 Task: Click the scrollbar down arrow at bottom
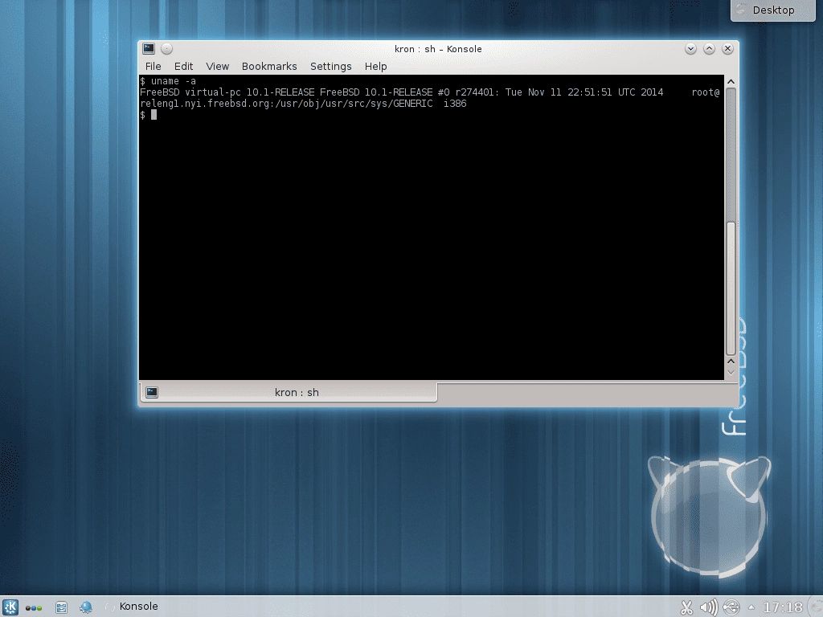coord(731,373)
